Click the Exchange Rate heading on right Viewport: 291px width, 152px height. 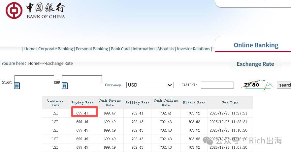tap(255, 64)
